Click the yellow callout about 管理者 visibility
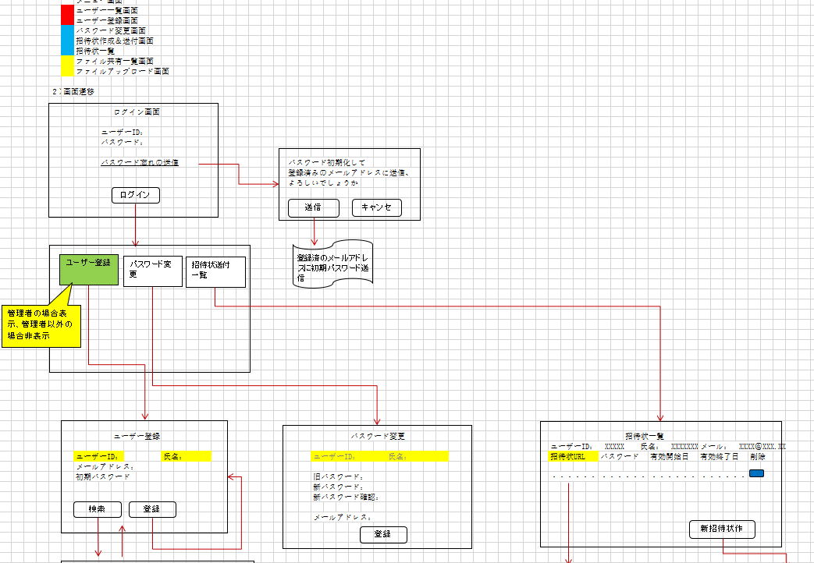This screenshot has width=814, height=563. coord(41,324)
